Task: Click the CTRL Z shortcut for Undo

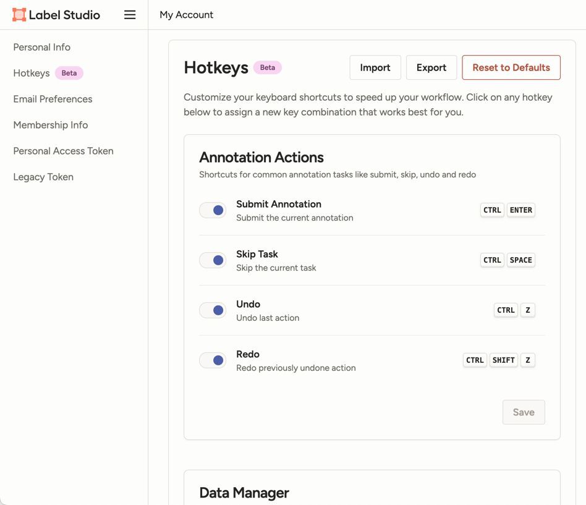Action: [x=514, y=310]
